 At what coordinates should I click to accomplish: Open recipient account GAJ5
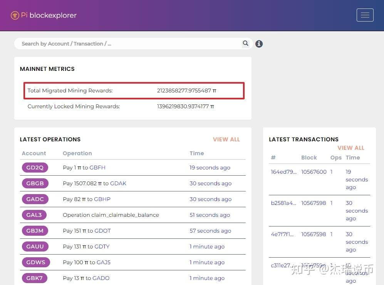[103, 262]
